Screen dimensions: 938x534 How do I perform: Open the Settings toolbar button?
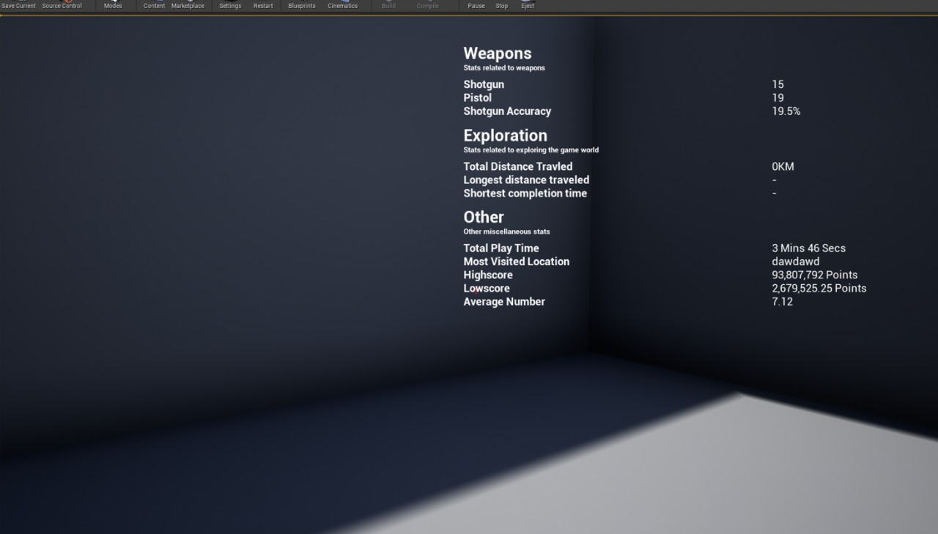(230, 5)
